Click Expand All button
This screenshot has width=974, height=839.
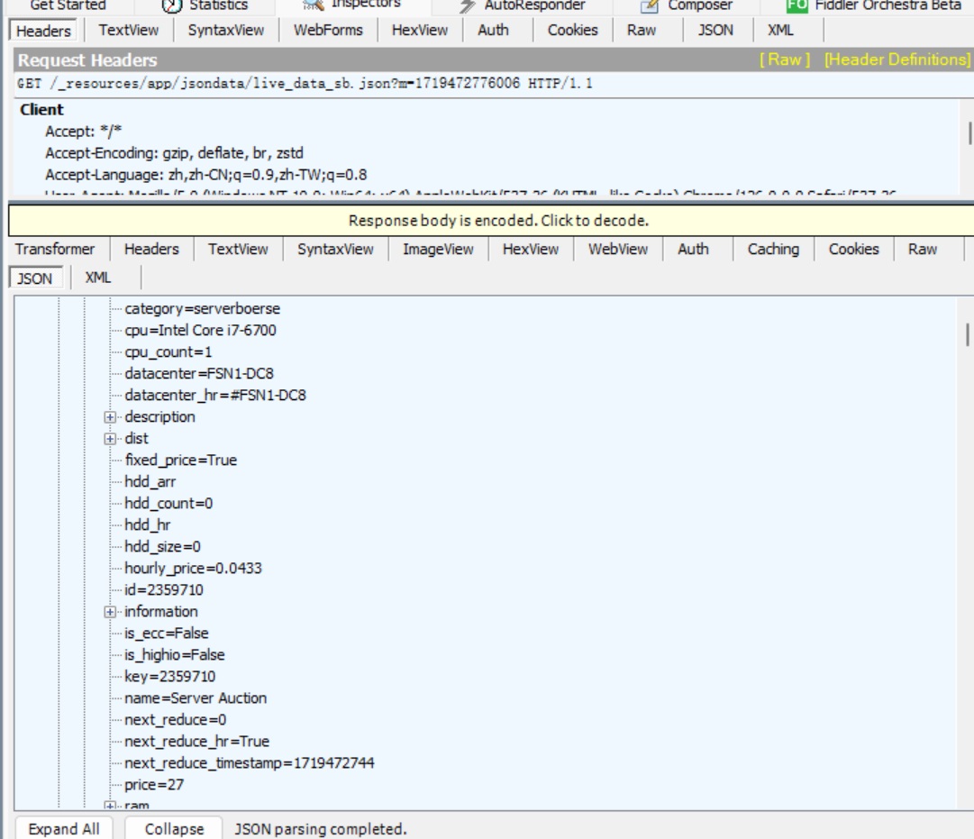pyautogui.click(x=64, y=829)
